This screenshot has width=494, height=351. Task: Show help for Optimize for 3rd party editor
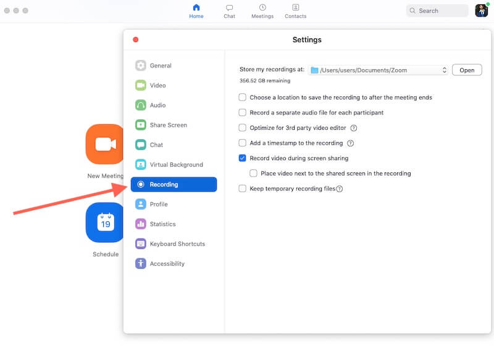click(354, 128)
